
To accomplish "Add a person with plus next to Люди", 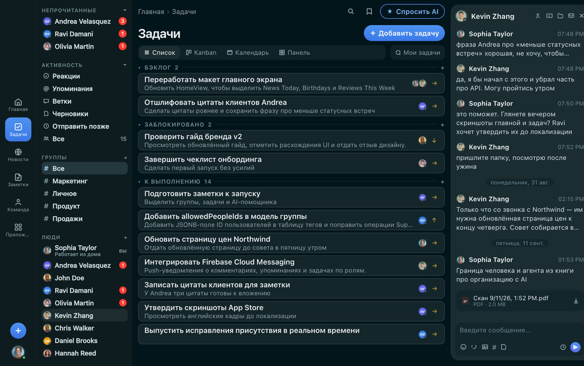I will (x=125, y=237).
